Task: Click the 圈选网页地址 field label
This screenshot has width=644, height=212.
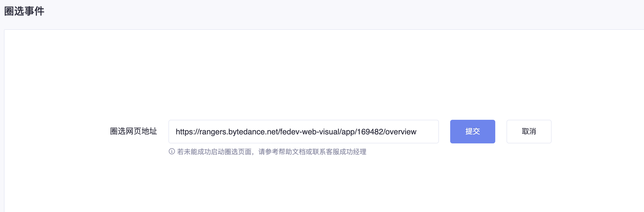Action: [134, 131]
